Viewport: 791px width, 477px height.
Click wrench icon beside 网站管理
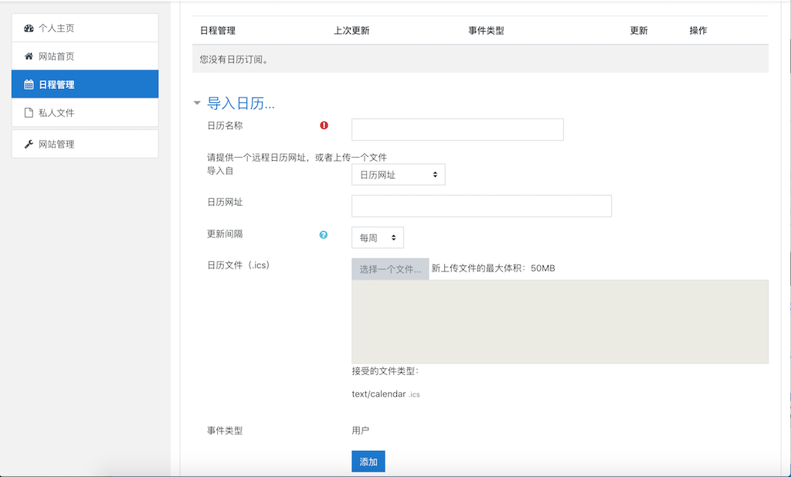pos(29,145)
